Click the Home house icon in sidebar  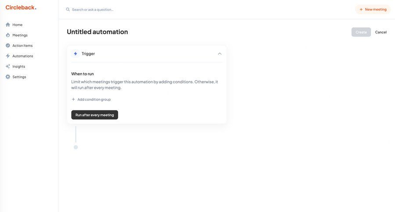click(8, 25)
